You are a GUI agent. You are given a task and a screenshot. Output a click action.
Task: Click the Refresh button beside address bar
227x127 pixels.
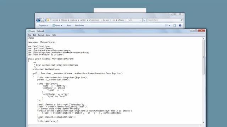coord(144,20)
